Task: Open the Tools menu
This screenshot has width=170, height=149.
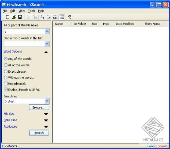Action: [32, 11]
